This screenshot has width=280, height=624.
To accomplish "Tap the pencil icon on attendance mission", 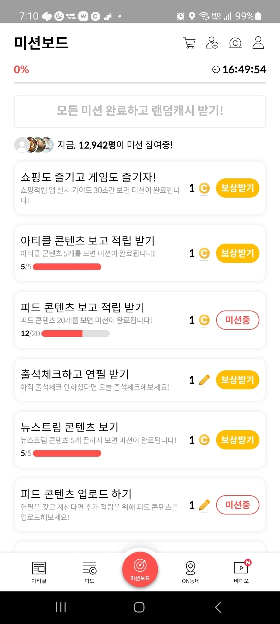I will coord(204,380).
